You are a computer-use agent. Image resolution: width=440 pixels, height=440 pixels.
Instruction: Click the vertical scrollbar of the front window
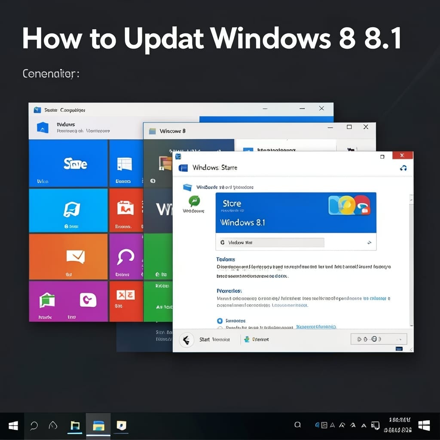pyautogui.click(x=411, y=260)
